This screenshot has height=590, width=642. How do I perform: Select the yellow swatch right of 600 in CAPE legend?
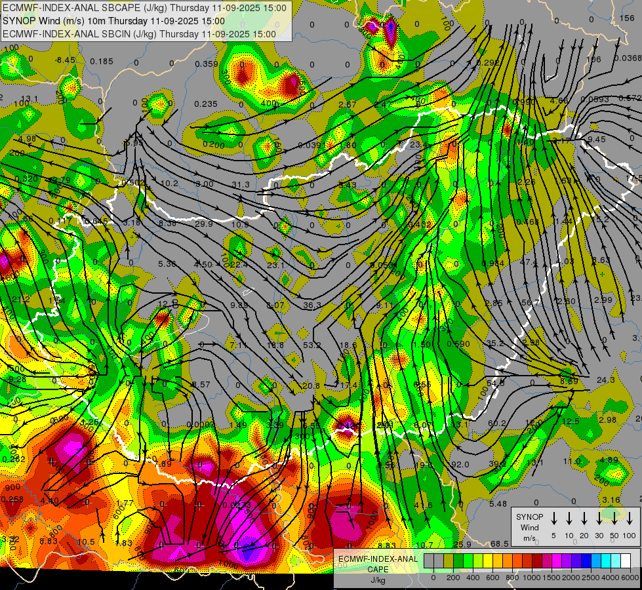tap(498, 561)
